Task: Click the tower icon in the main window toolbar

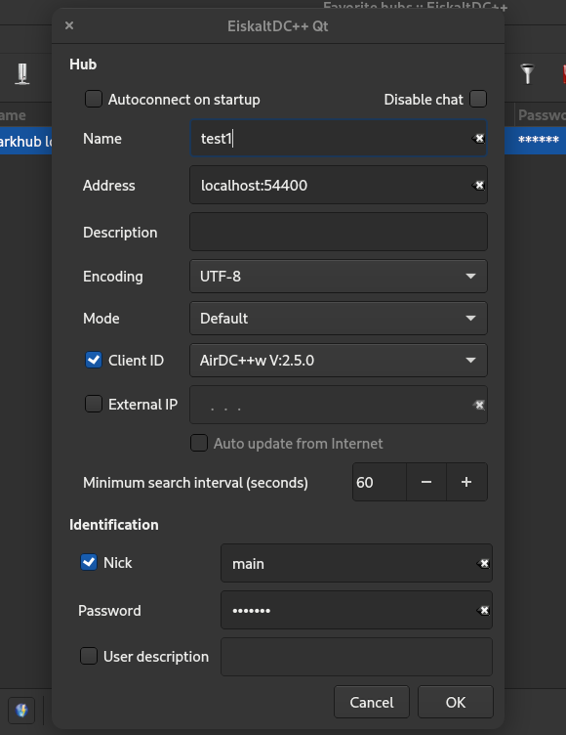Action: 22,74
